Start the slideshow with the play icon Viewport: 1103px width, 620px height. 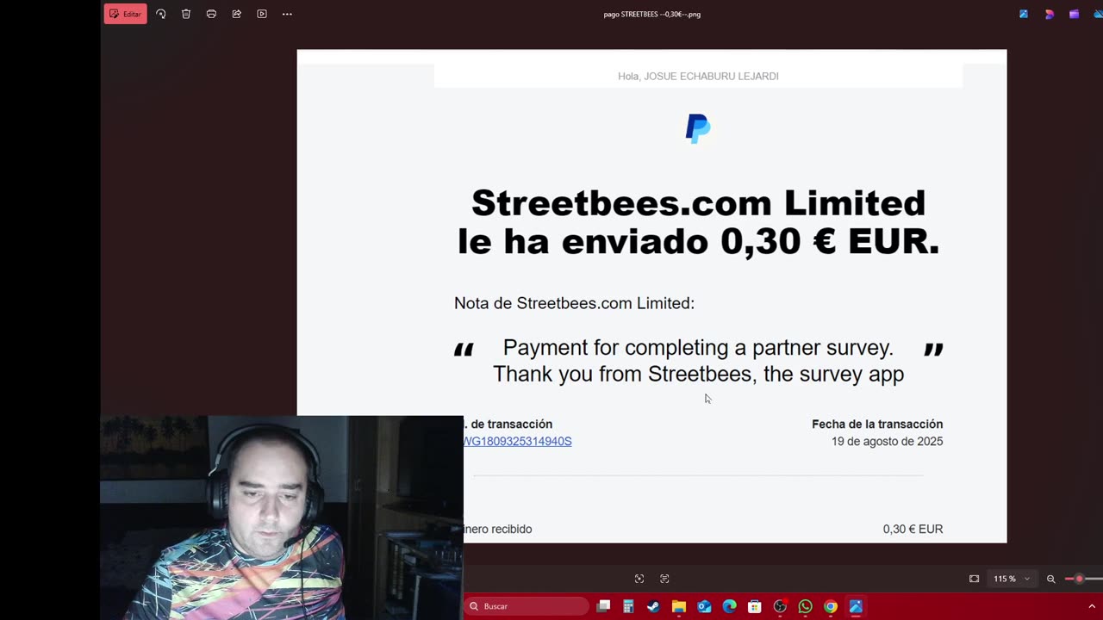click(262, 14)
